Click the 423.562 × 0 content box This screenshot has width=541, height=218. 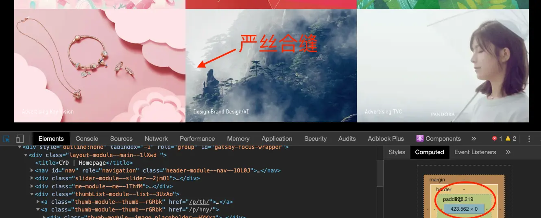coord(464,209)
